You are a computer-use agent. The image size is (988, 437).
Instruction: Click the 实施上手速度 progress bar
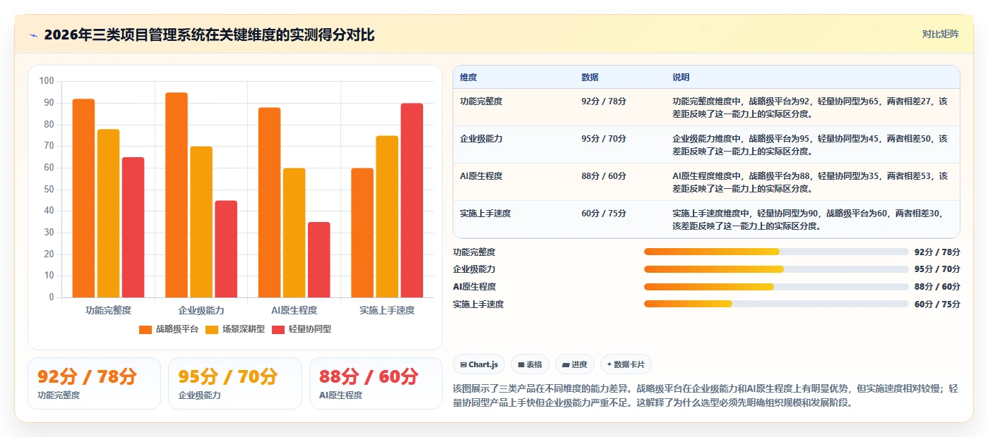point(776,304)
